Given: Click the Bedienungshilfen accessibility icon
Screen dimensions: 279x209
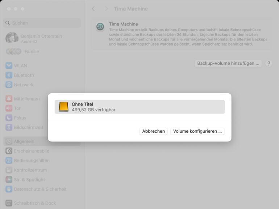Looking at the screenshot, I should (x=9, y=161).
